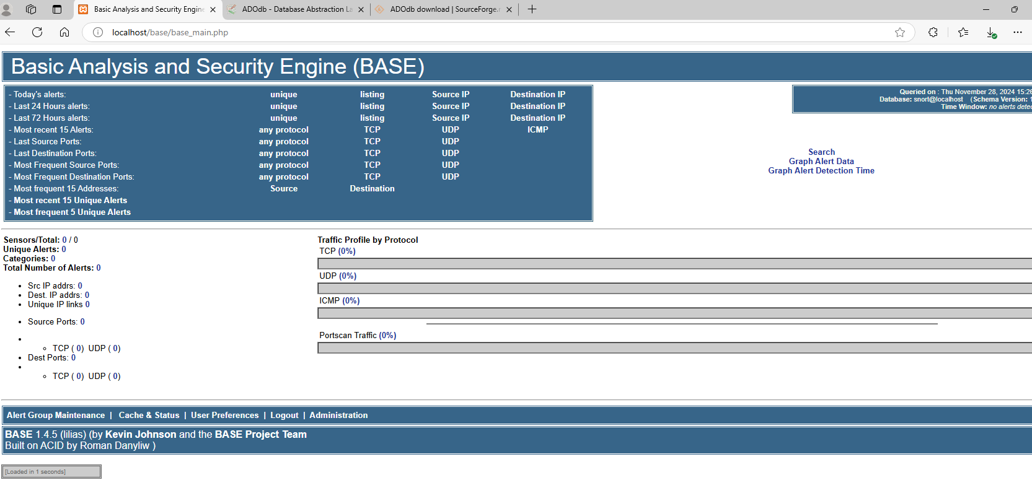Click the UDP traffic progress bar
This screenshot has width=1032, height=488.
(674, 288)
